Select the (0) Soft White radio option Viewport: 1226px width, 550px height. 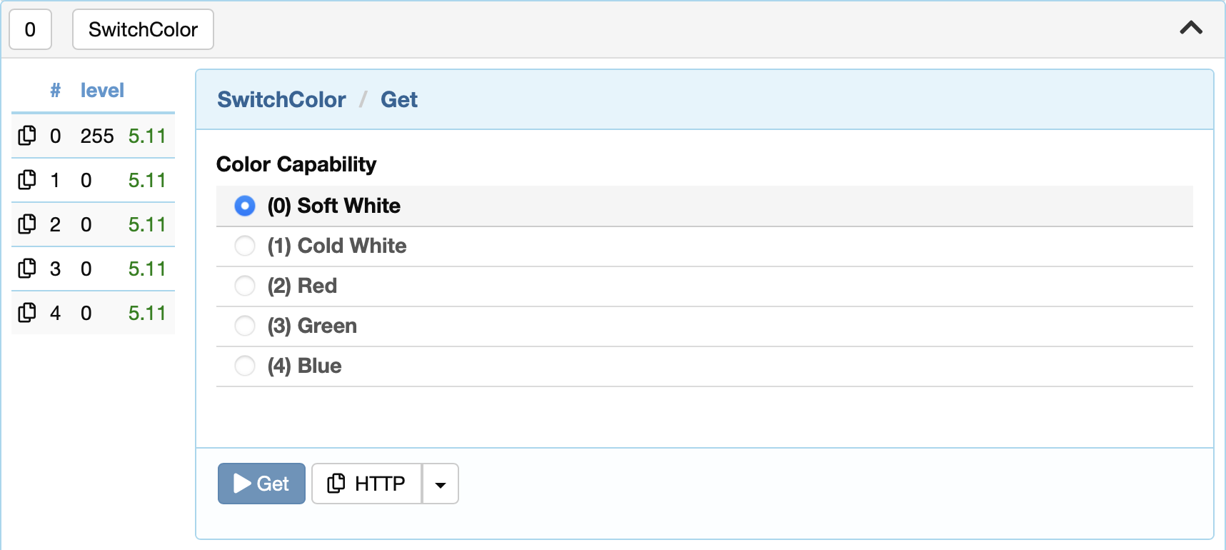[245, 206]
